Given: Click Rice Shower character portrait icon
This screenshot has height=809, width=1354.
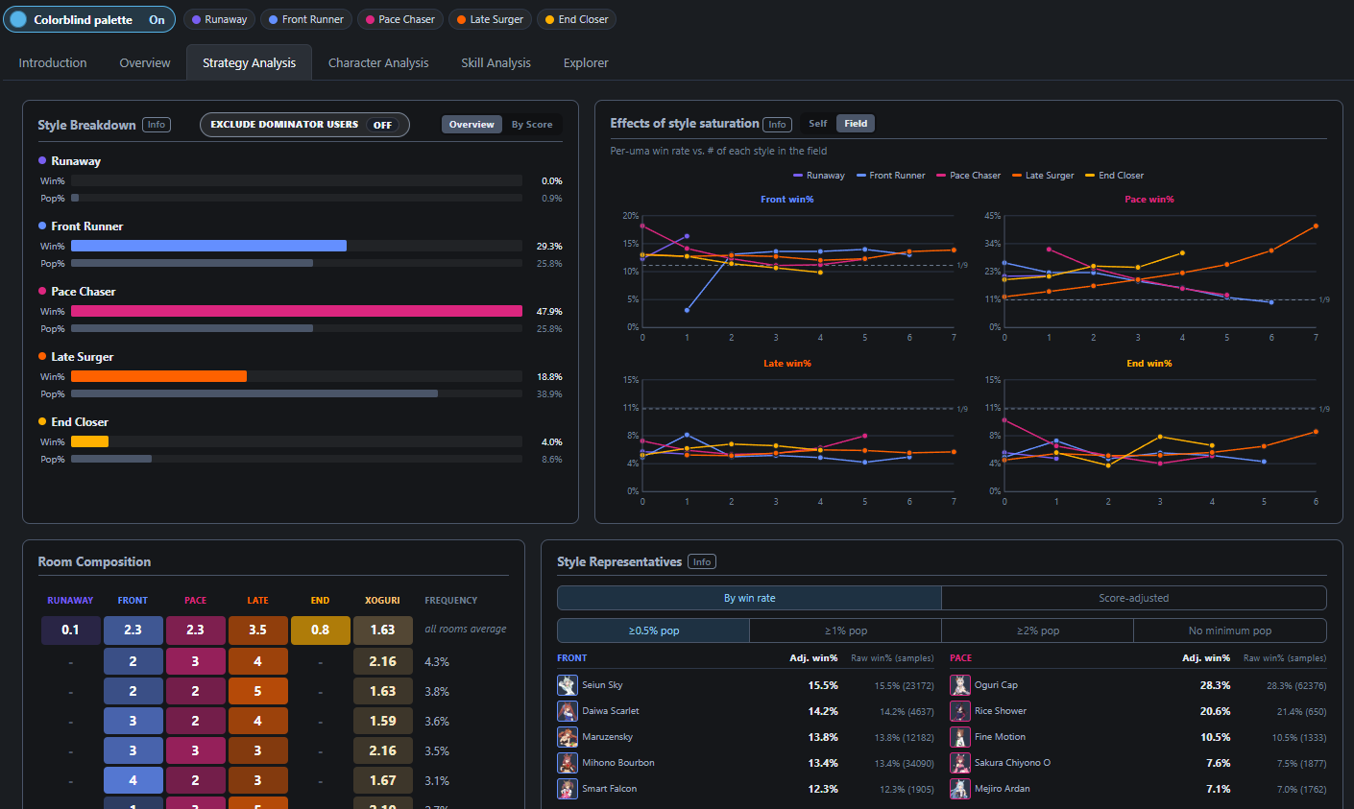Looking at the screenshot, I should point(960,711).
